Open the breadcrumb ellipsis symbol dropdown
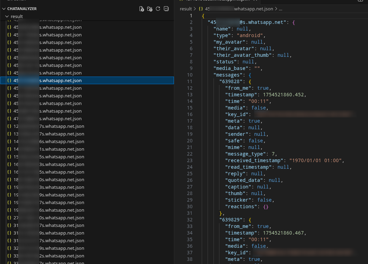368x264 pixels. click(x=281, y=9)
